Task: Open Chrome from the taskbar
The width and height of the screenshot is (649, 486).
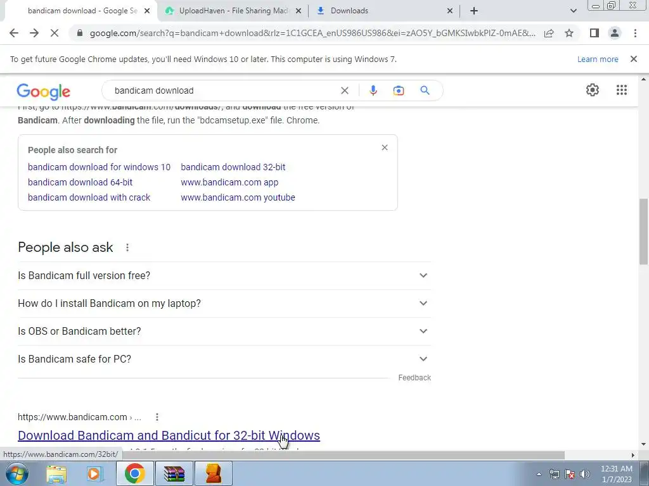Action: tap(134, 473)
